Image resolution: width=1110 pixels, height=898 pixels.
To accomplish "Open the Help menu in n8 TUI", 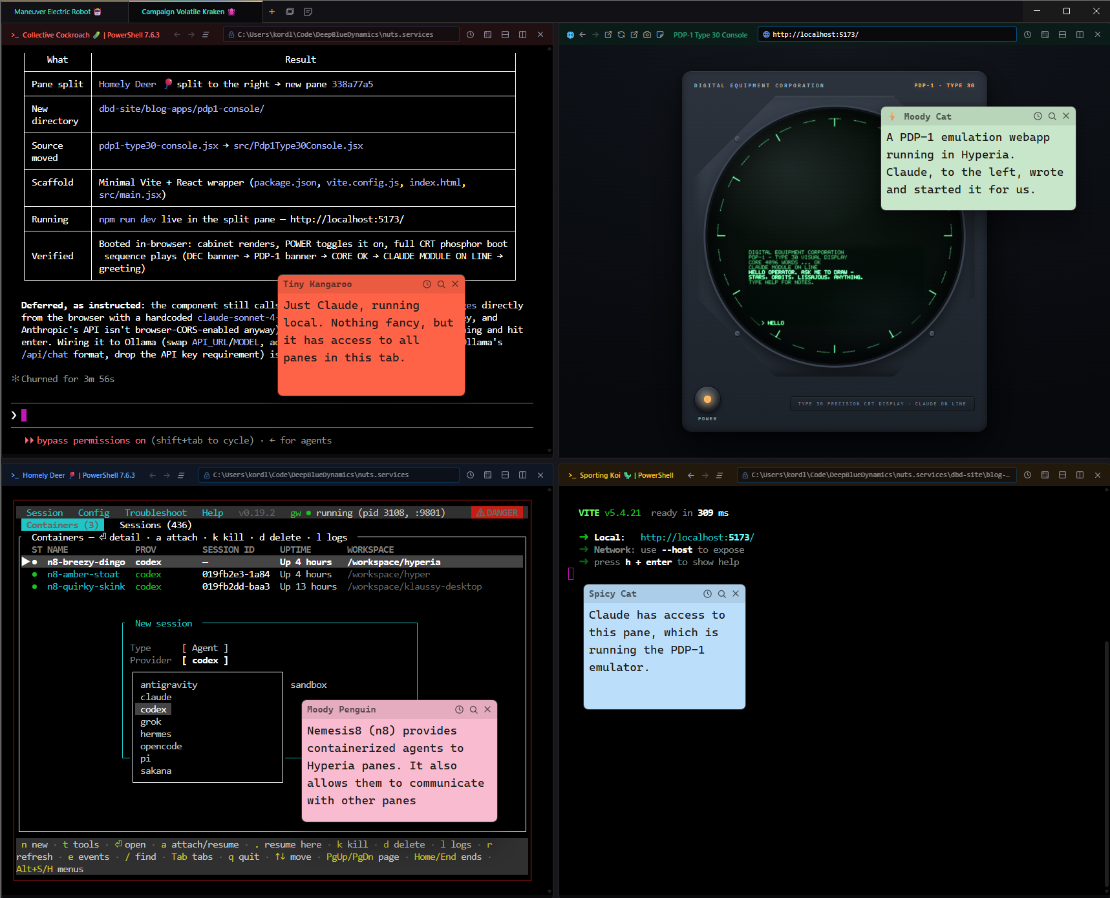I will [x=212, y=513].
